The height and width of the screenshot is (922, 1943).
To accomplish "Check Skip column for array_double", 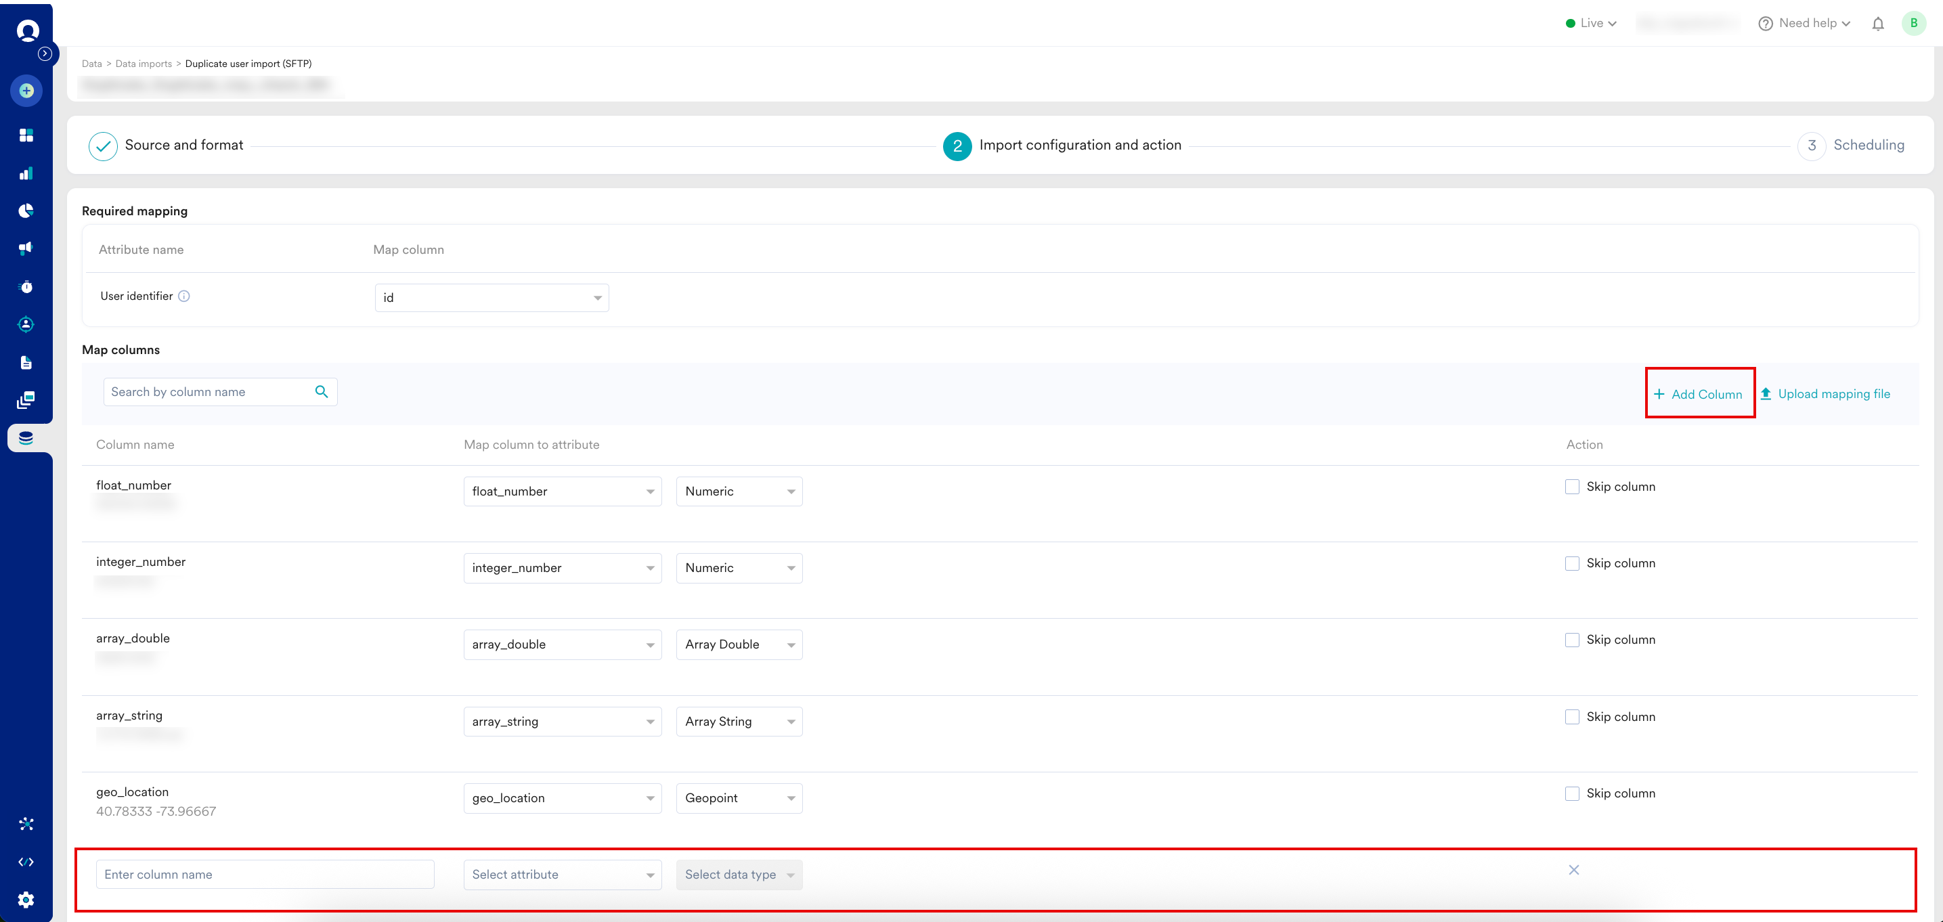I will (x=1572, y=640).
